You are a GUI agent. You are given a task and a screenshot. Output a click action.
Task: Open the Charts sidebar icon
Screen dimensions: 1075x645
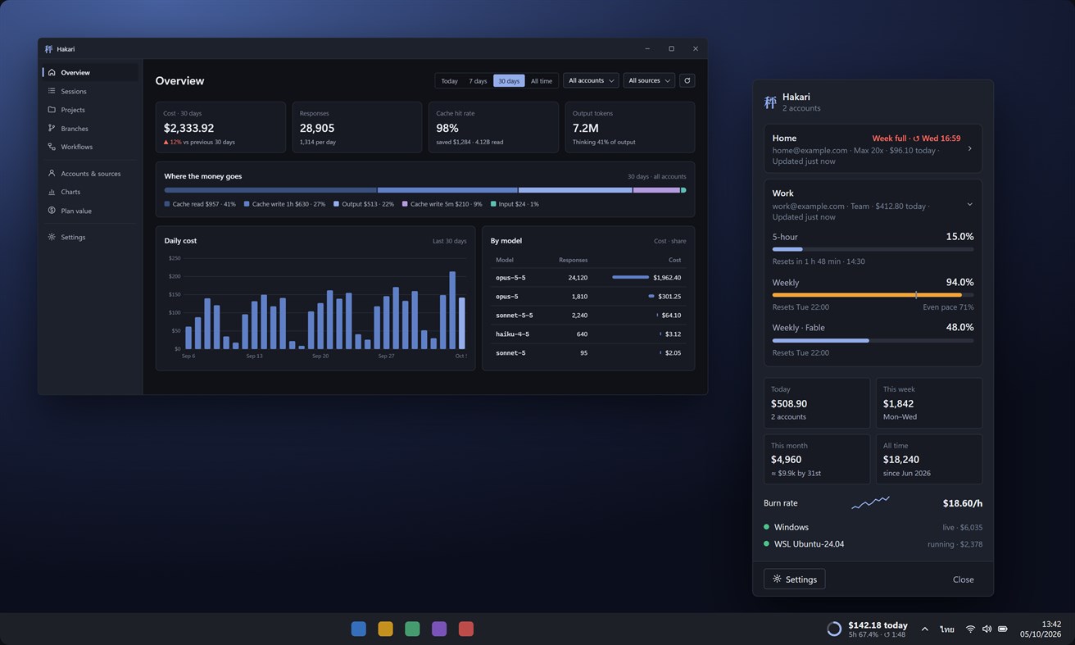[52, 192]
